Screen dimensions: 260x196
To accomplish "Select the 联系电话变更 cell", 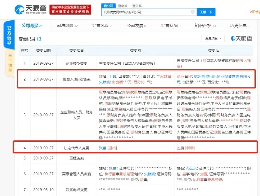I will [x=77, y=190].
